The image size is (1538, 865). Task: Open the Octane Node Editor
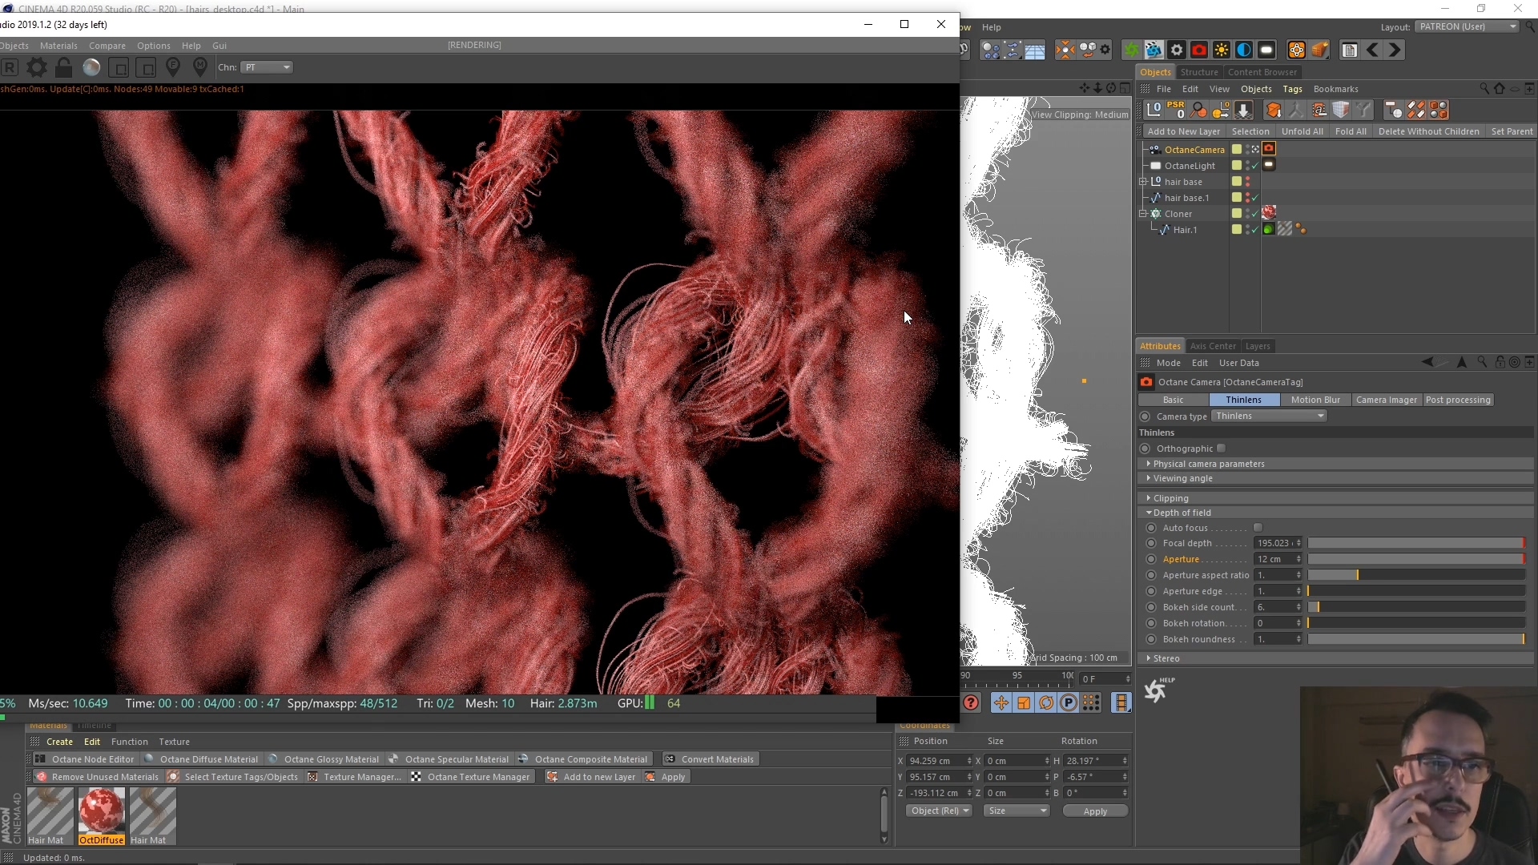pos(91,758)
